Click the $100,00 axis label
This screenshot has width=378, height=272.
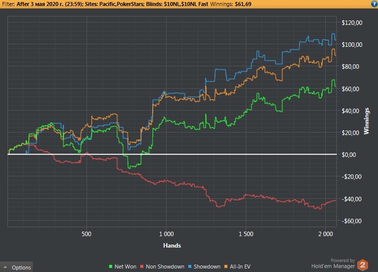(x=352, y=45)
